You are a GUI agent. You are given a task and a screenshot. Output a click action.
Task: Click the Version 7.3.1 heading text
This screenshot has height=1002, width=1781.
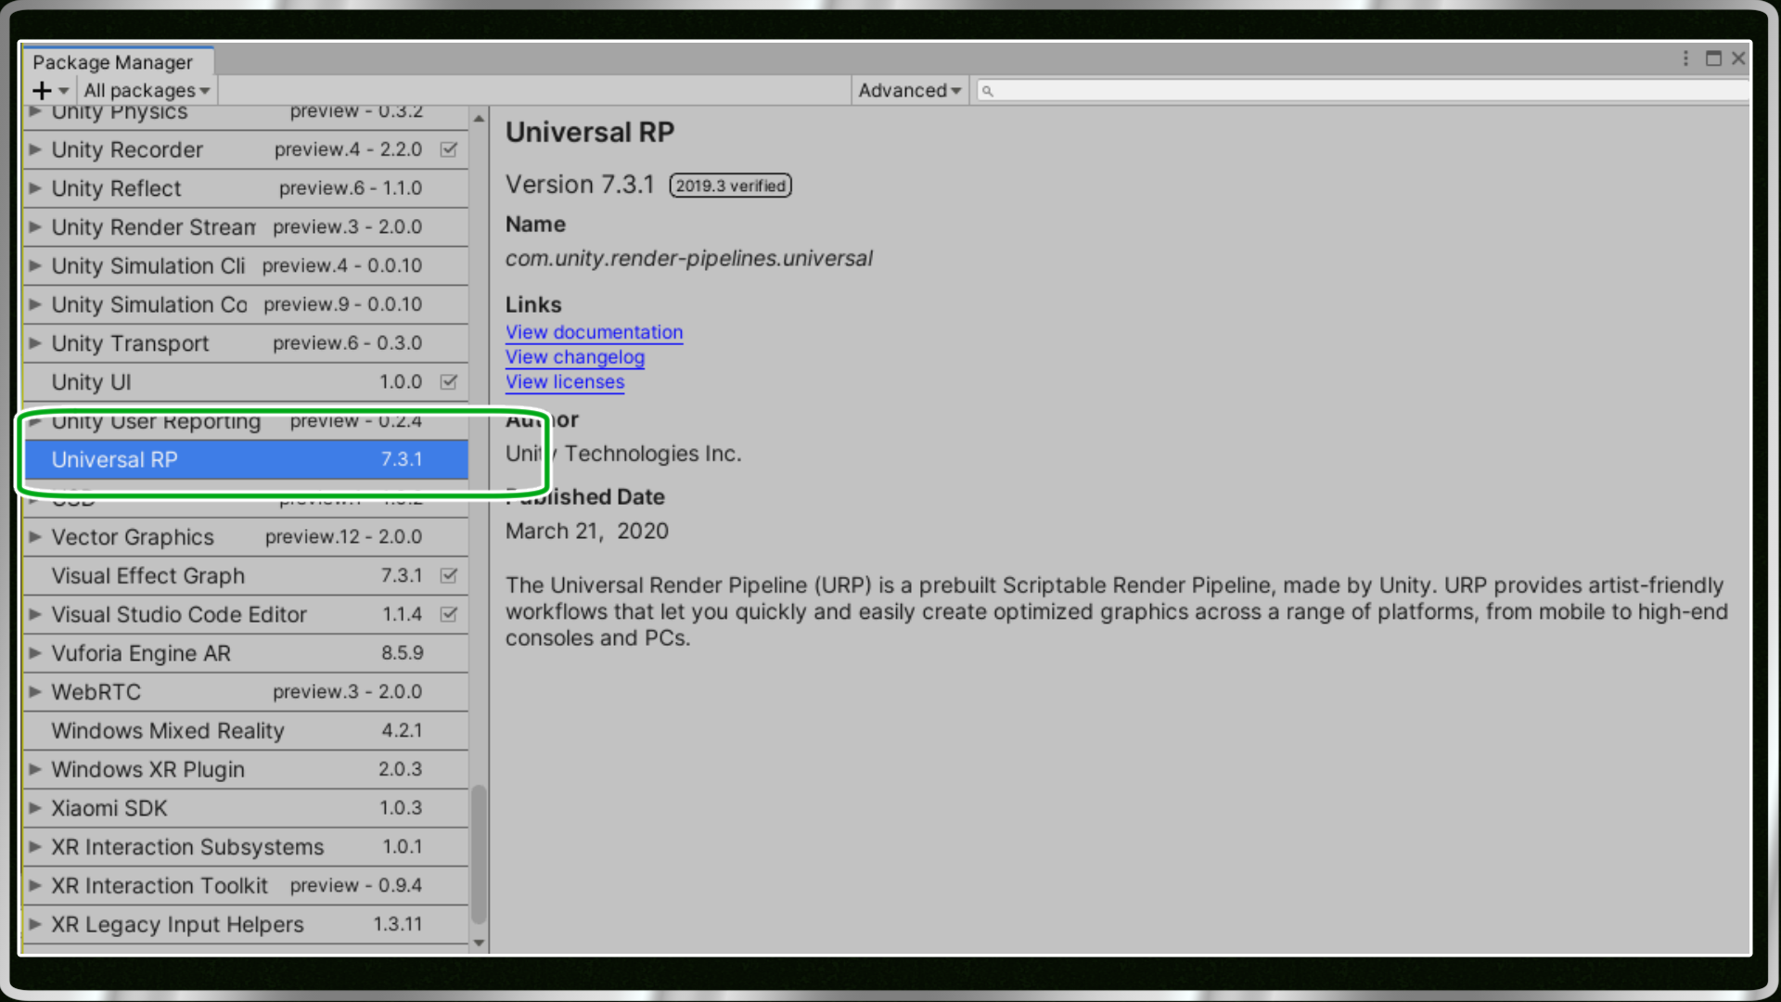(x=580, y=185)
